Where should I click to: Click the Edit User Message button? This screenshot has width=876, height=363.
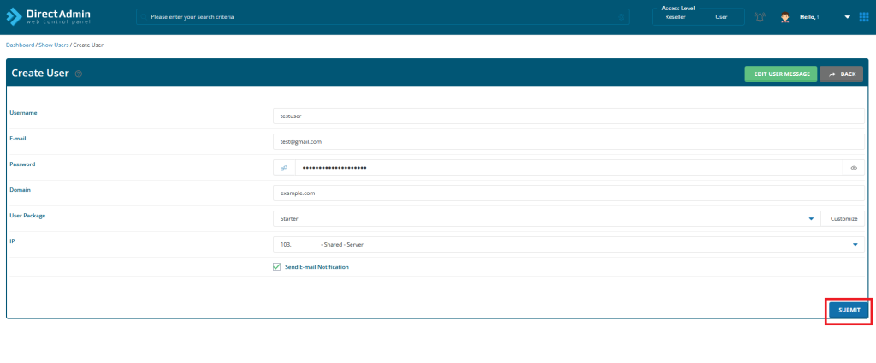pos(780,74)
